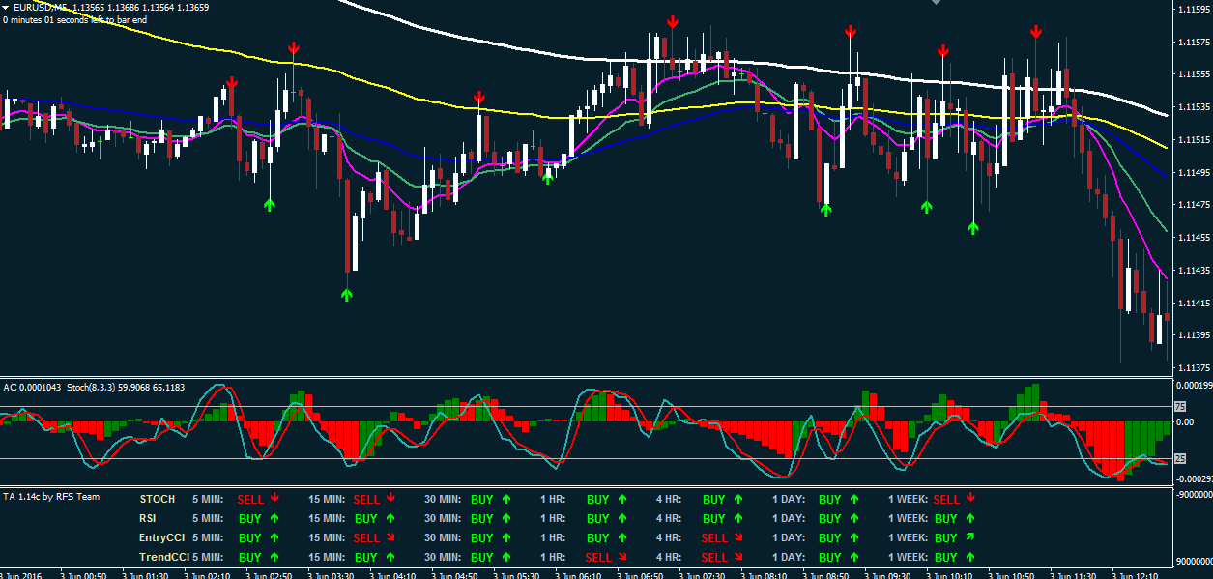This screenshot has width=1213, height=579.
Task: Click green arrow beside RSI 5 MIN BUY
Action: [274, 518]
